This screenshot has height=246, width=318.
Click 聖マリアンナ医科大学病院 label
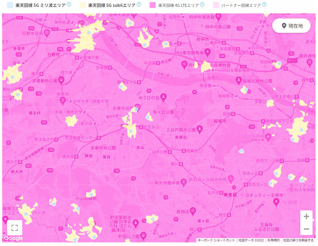point(302,188)
